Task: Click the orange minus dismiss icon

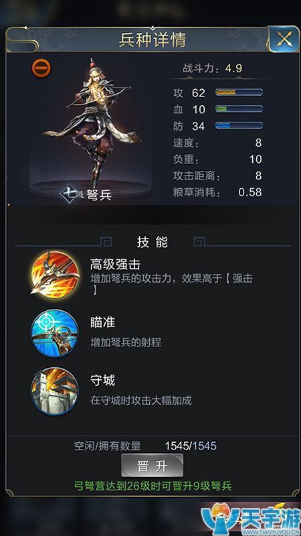Action: coord(41,68)
